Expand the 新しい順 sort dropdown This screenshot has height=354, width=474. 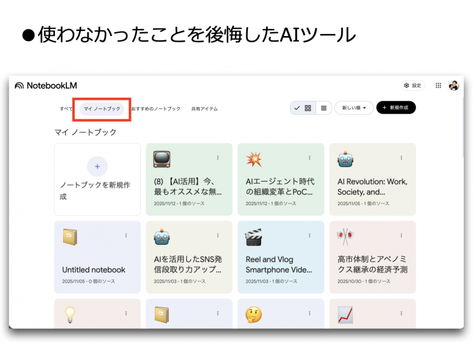tap(354, 108)
